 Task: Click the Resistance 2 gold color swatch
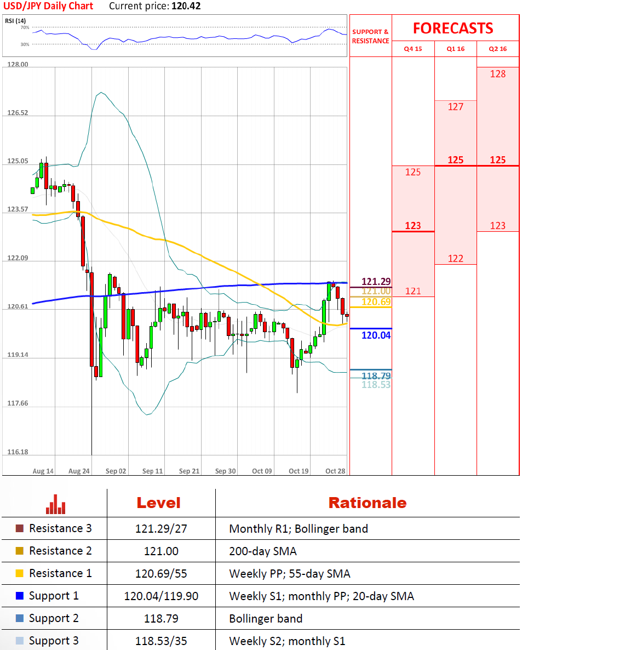coord(20,550)
